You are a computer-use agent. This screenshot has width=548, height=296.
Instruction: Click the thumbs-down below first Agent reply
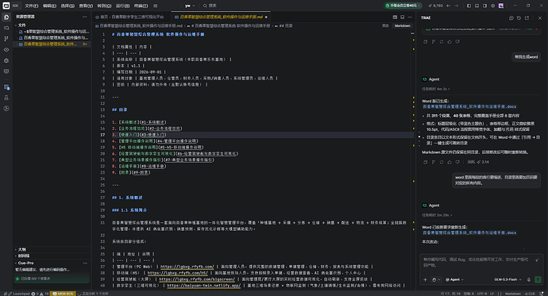pyautogui.click(x=457, y=41)
